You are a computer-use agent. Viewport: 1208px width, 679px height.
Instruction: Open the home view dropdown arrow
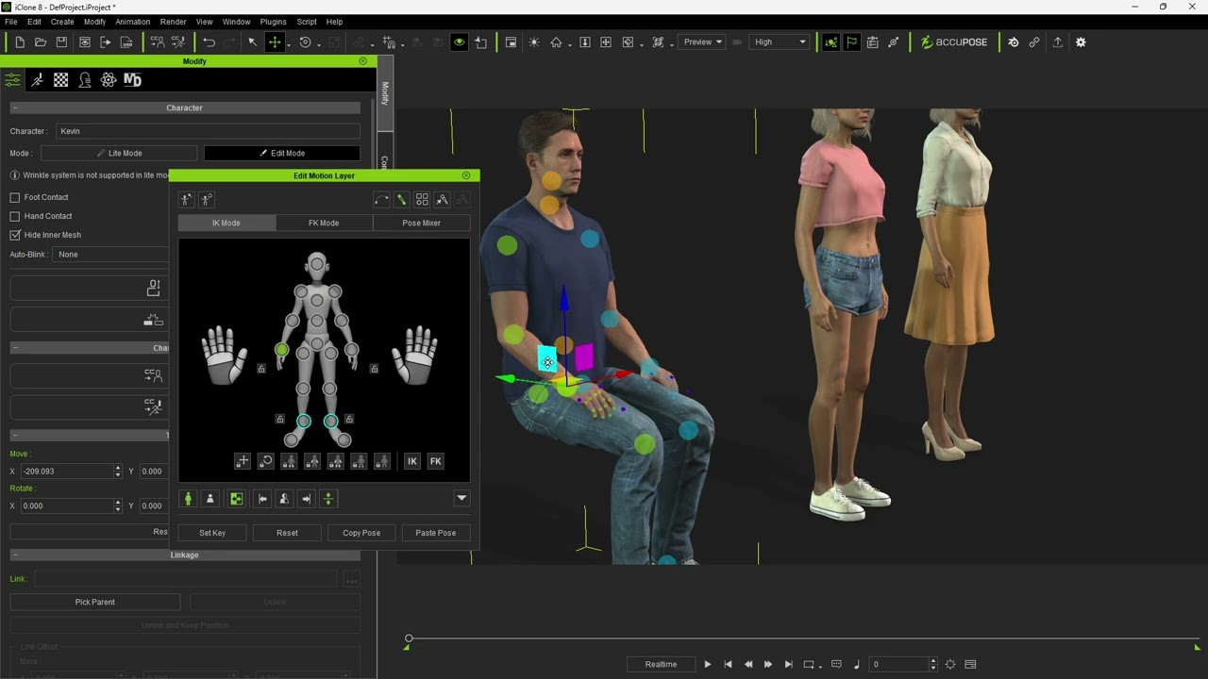point(569,44)
